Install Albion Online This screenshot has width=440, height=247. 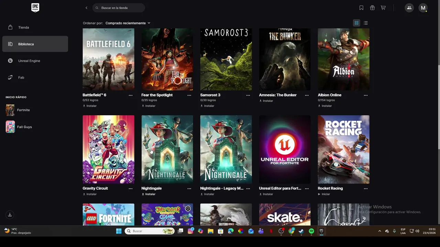pos(325,106)
